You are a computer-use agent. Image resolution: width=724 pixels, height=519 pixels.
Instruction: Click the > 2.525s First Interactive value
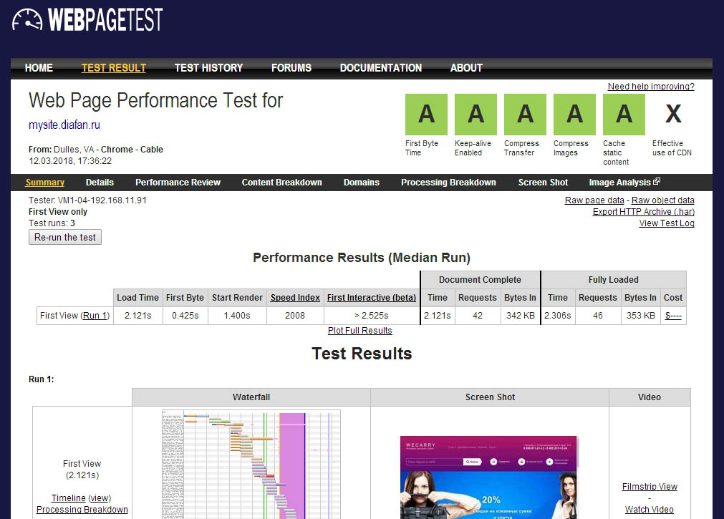pos(371,316)
